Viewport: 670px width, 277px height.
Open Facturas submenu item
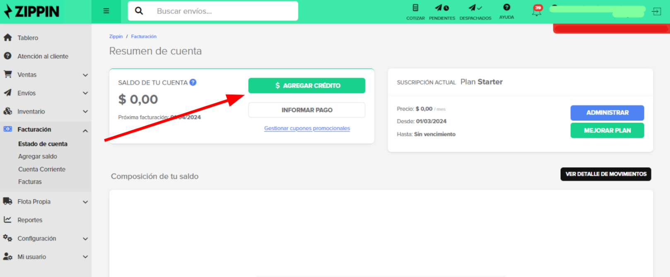point(30,181)
